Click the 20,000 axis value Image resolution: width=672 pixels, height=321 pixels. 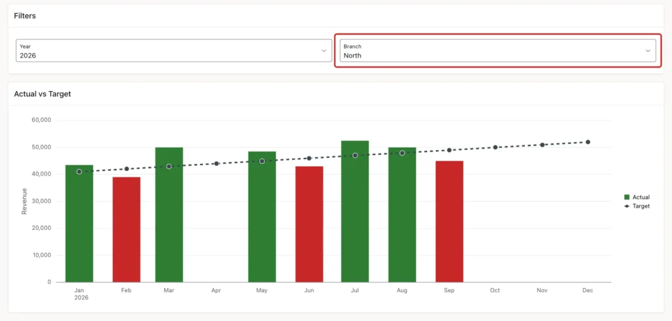point(41,228)
